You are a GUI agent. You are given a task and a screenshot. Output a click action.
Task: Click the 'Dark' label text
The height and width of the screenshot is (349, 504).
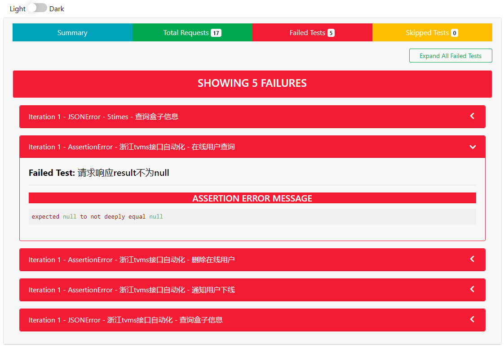57,9
